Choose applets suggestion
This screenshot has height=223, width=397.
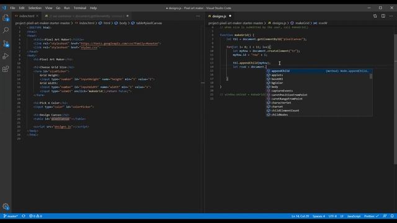tap(319, 75)
